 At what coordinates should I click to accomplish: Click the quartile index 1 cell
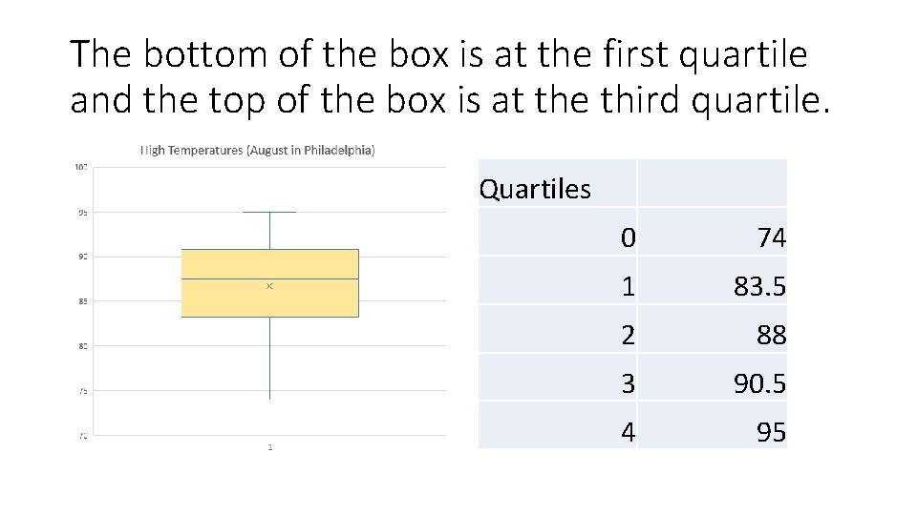pos(626,286)
